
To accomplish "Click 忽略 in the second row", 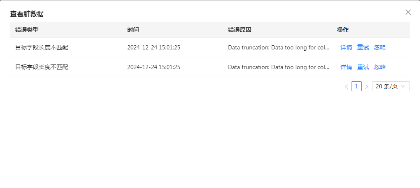I will (380, 67).
